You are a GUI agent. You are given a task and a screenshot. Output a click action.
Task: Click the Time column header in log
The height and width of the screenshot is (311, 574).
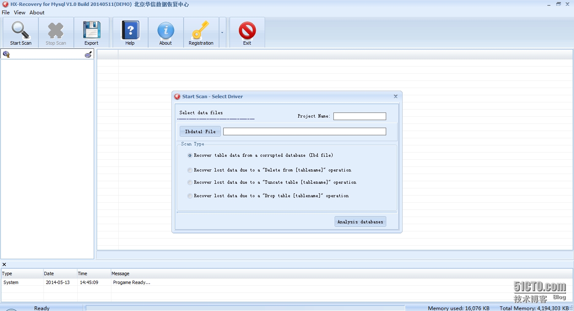[94, 273]
